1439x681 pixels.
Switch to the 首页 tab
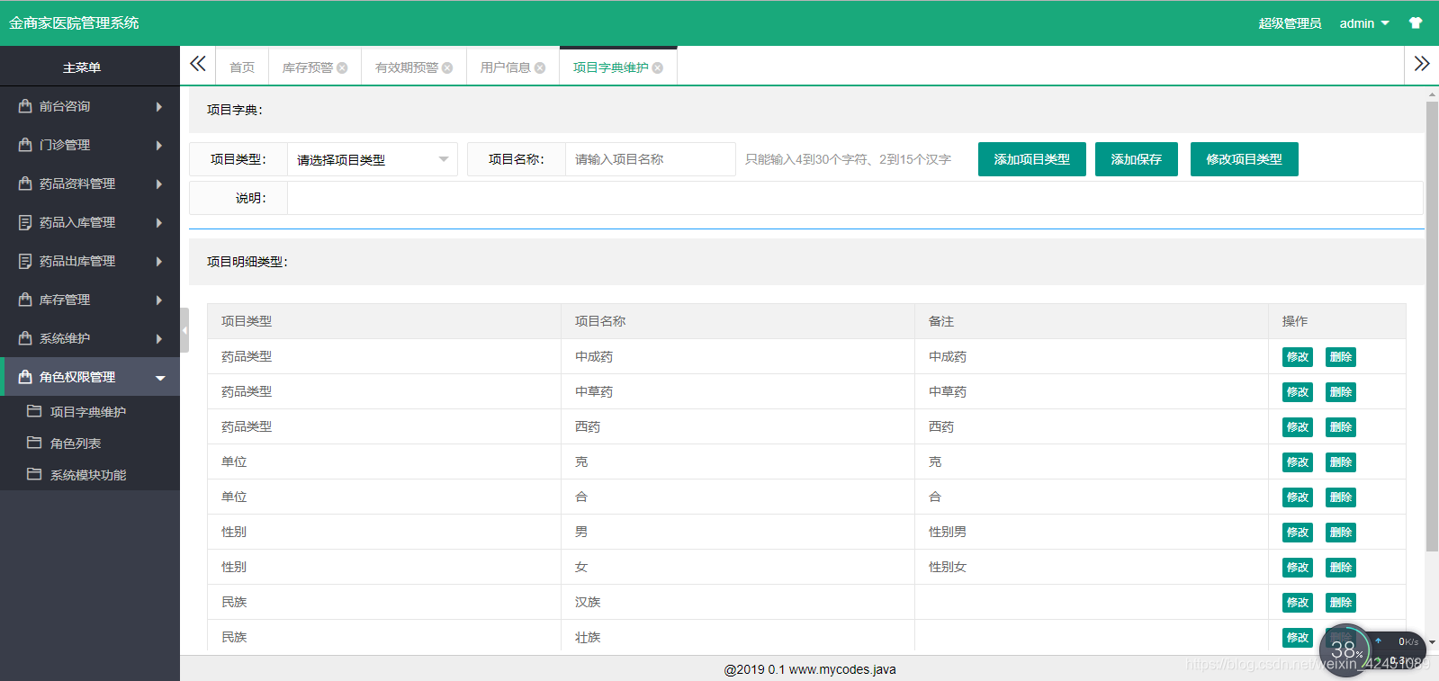242,67
